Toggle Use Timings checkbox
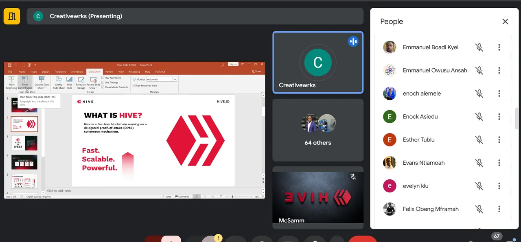 pyautogui.click(x=103, y=83)
